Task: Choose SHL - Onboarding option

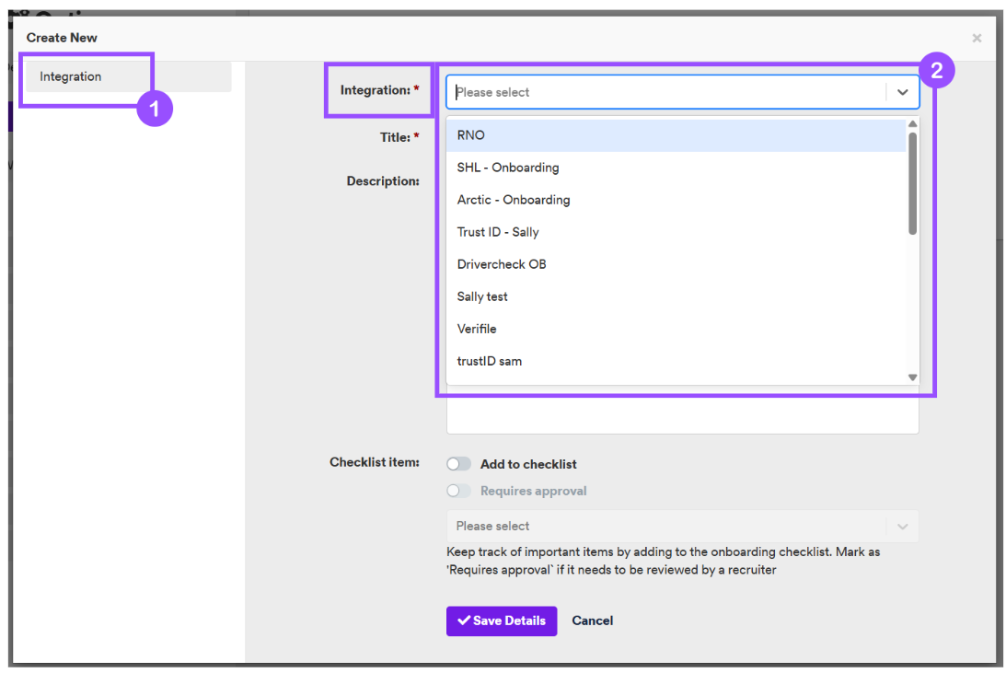Action: 676,168
